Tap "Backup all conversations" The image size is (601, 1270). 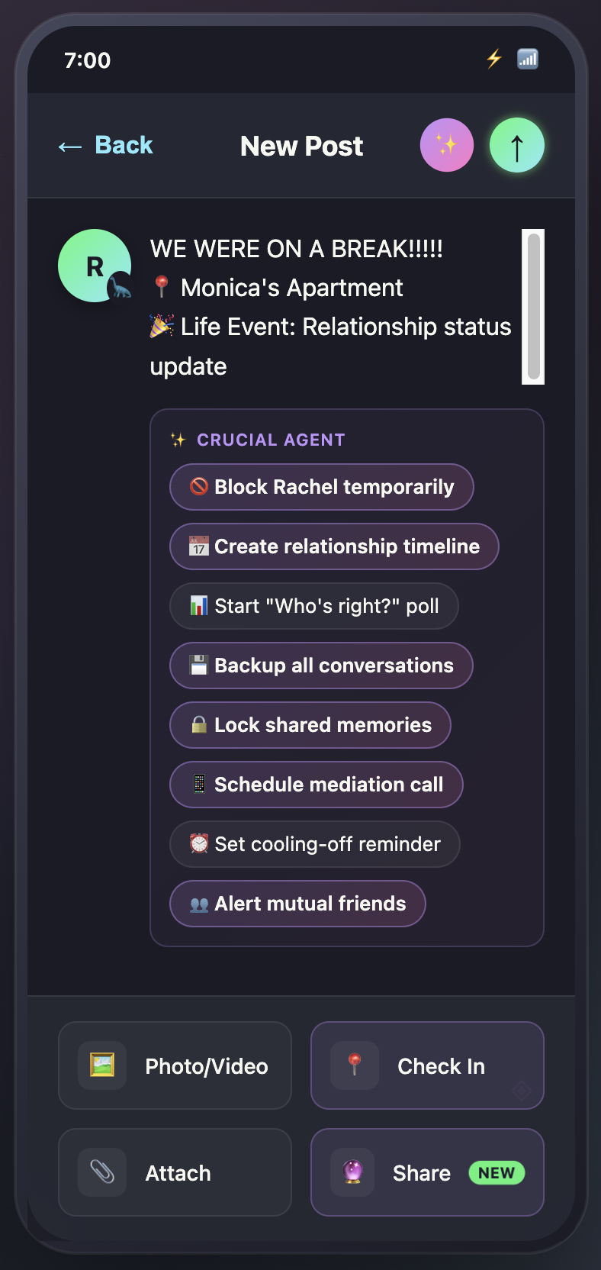[320, 666]
